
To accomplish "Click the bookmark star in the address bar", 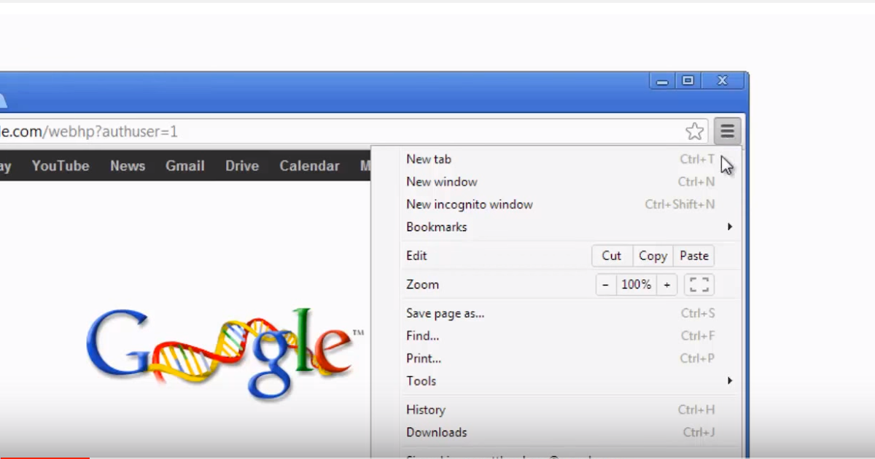I will [694, 130].
